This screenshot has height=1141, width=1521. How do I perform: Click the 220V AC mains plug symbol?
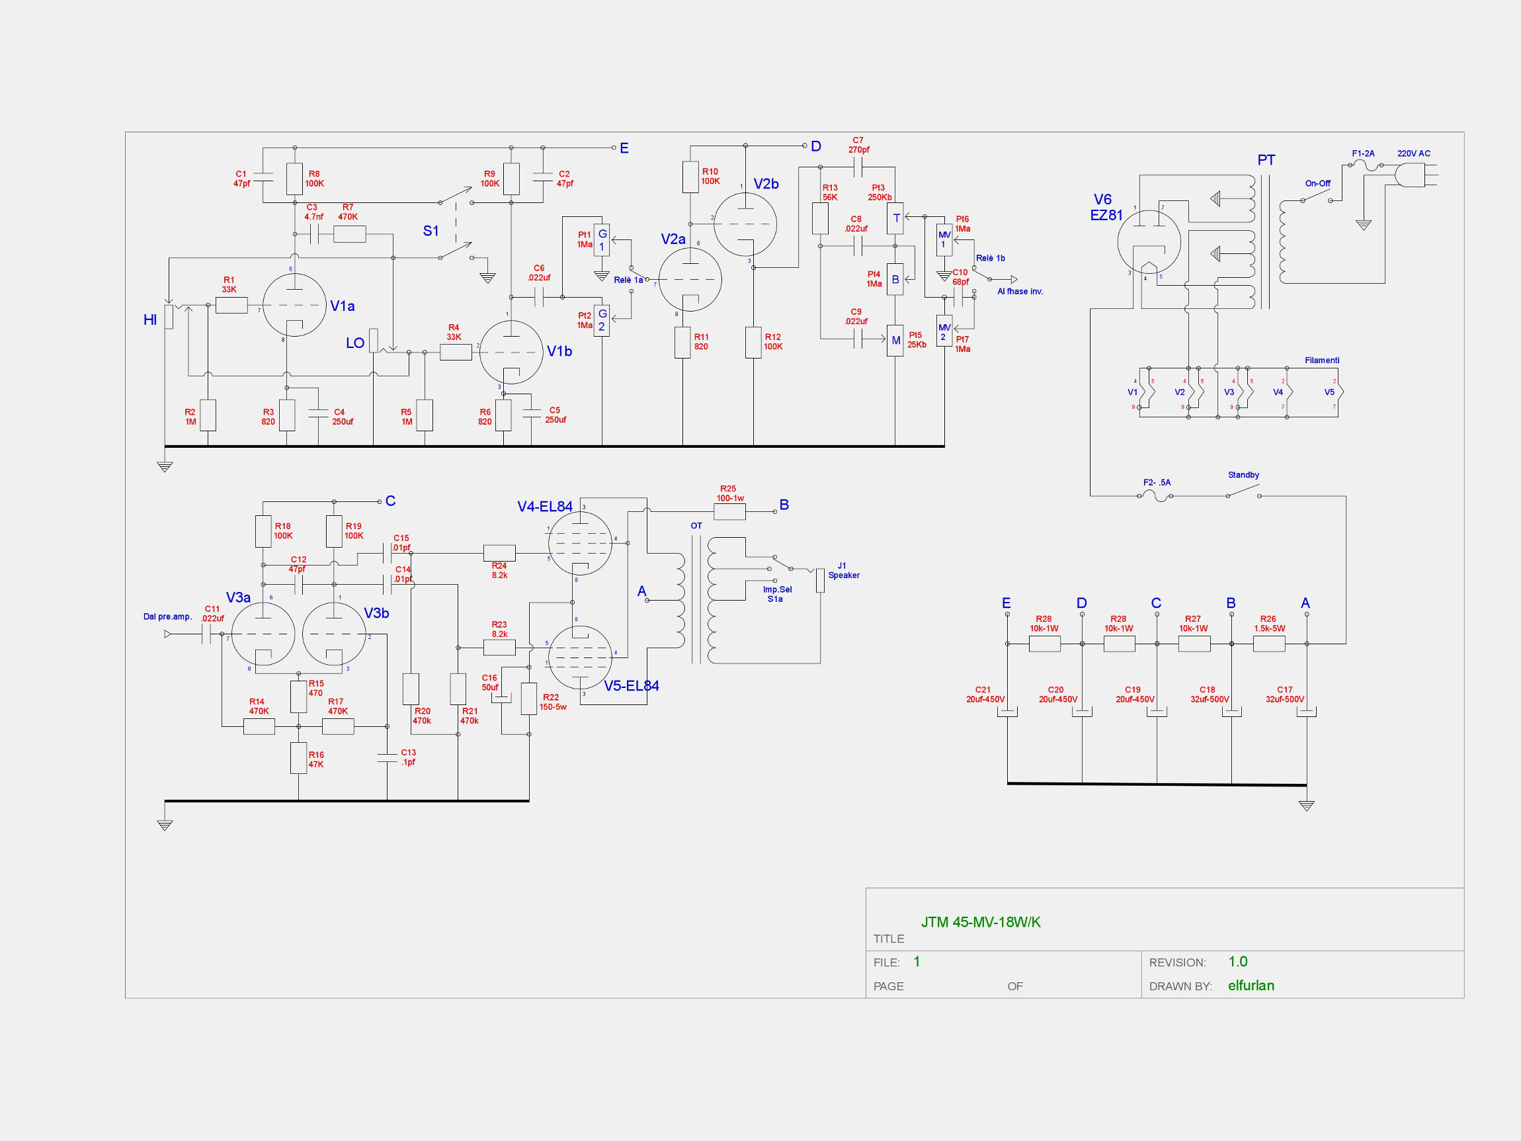click(x=1410, y=175)
